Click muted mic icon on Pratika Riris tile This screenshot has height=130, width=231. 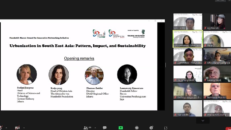[x=205, y=115]
